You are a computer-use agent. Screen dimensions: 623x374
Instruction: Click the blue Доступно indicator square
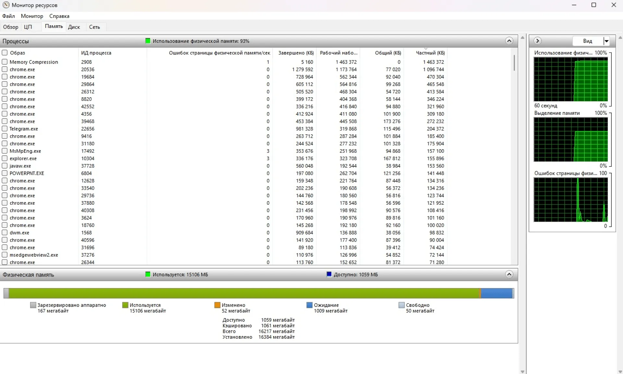tap(329, 274)
